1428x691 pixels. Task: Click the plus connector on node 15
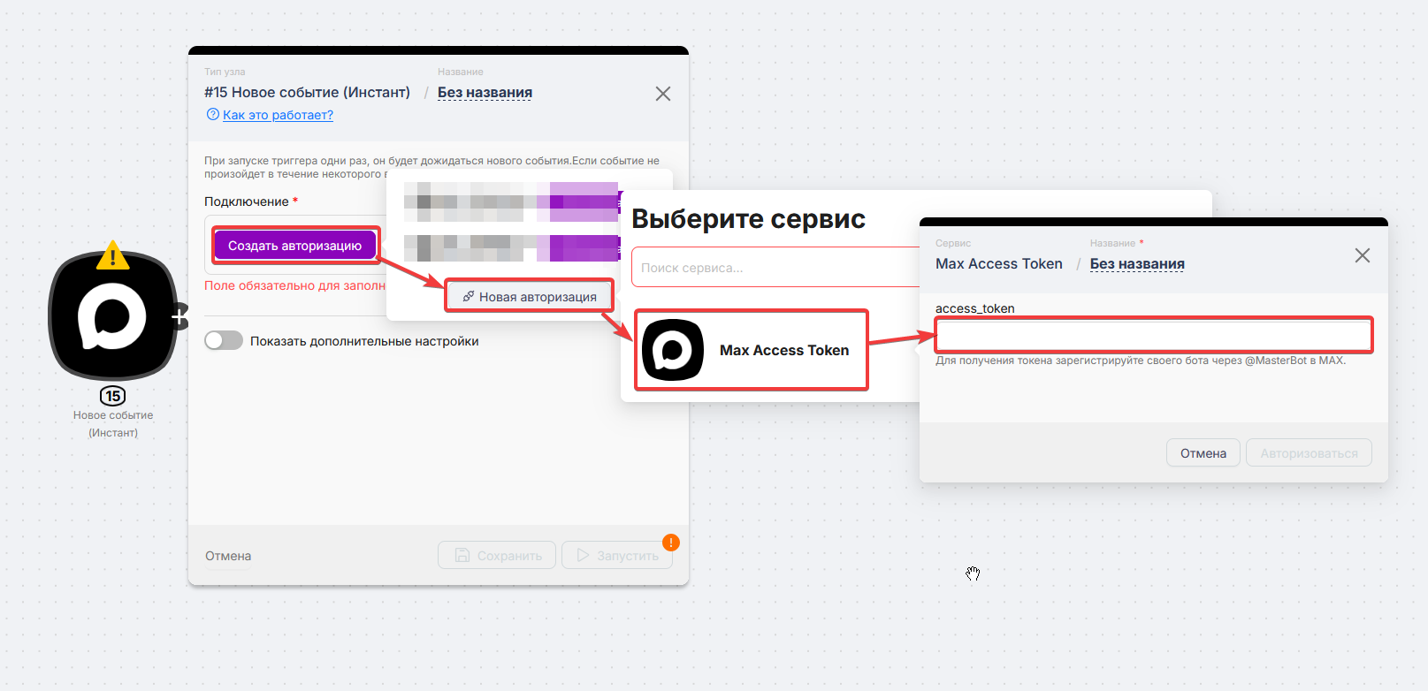coord(179,315)
